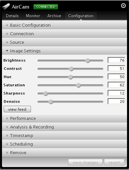Click the view feed button
This screenshot has height=170, width=129.
tap(17, 109)
